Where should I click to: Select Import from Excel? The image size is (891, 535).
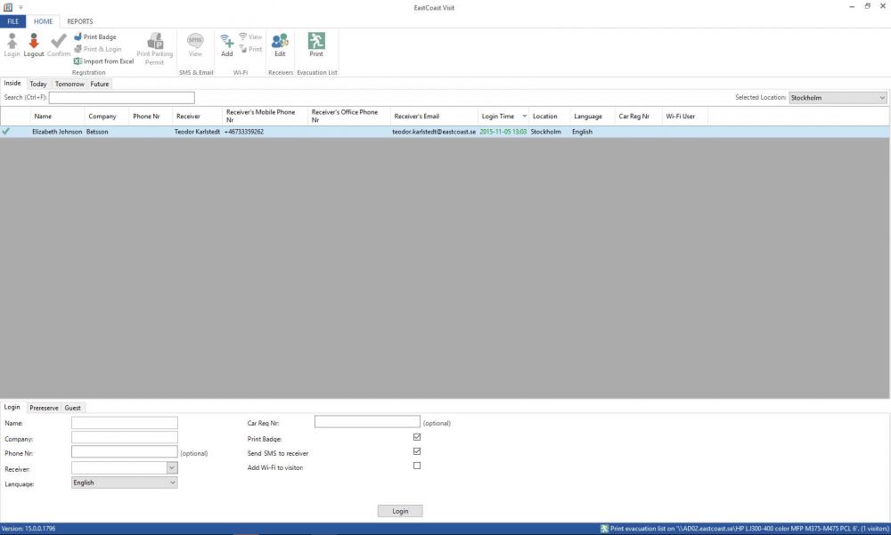[103, 61]
